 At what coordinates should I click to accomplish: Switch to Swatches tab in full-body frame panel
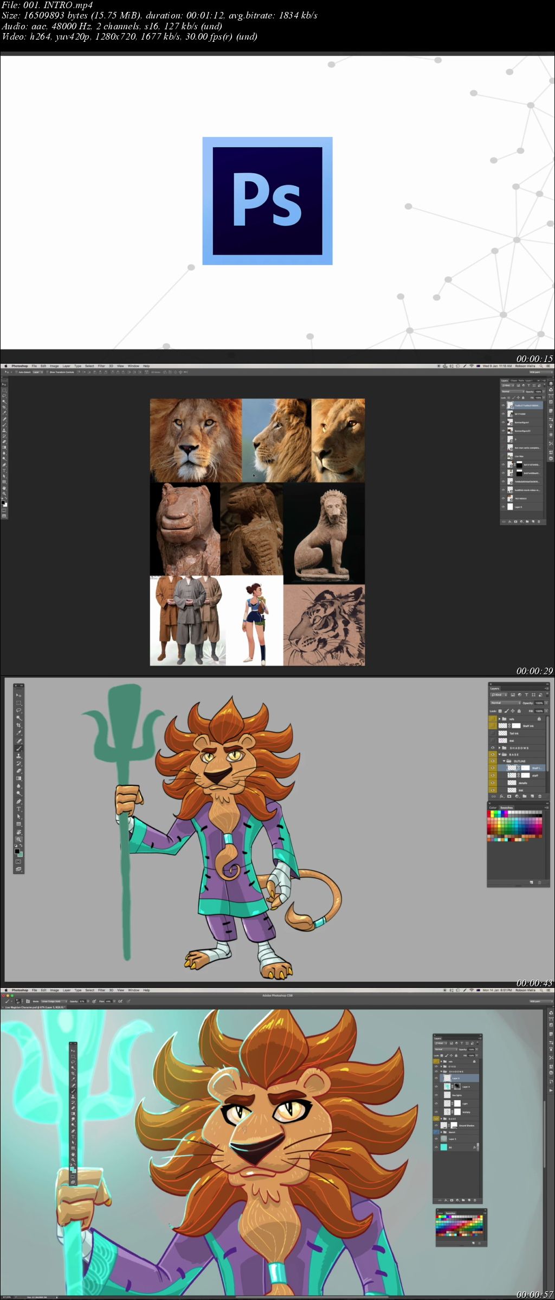point(507,808)
